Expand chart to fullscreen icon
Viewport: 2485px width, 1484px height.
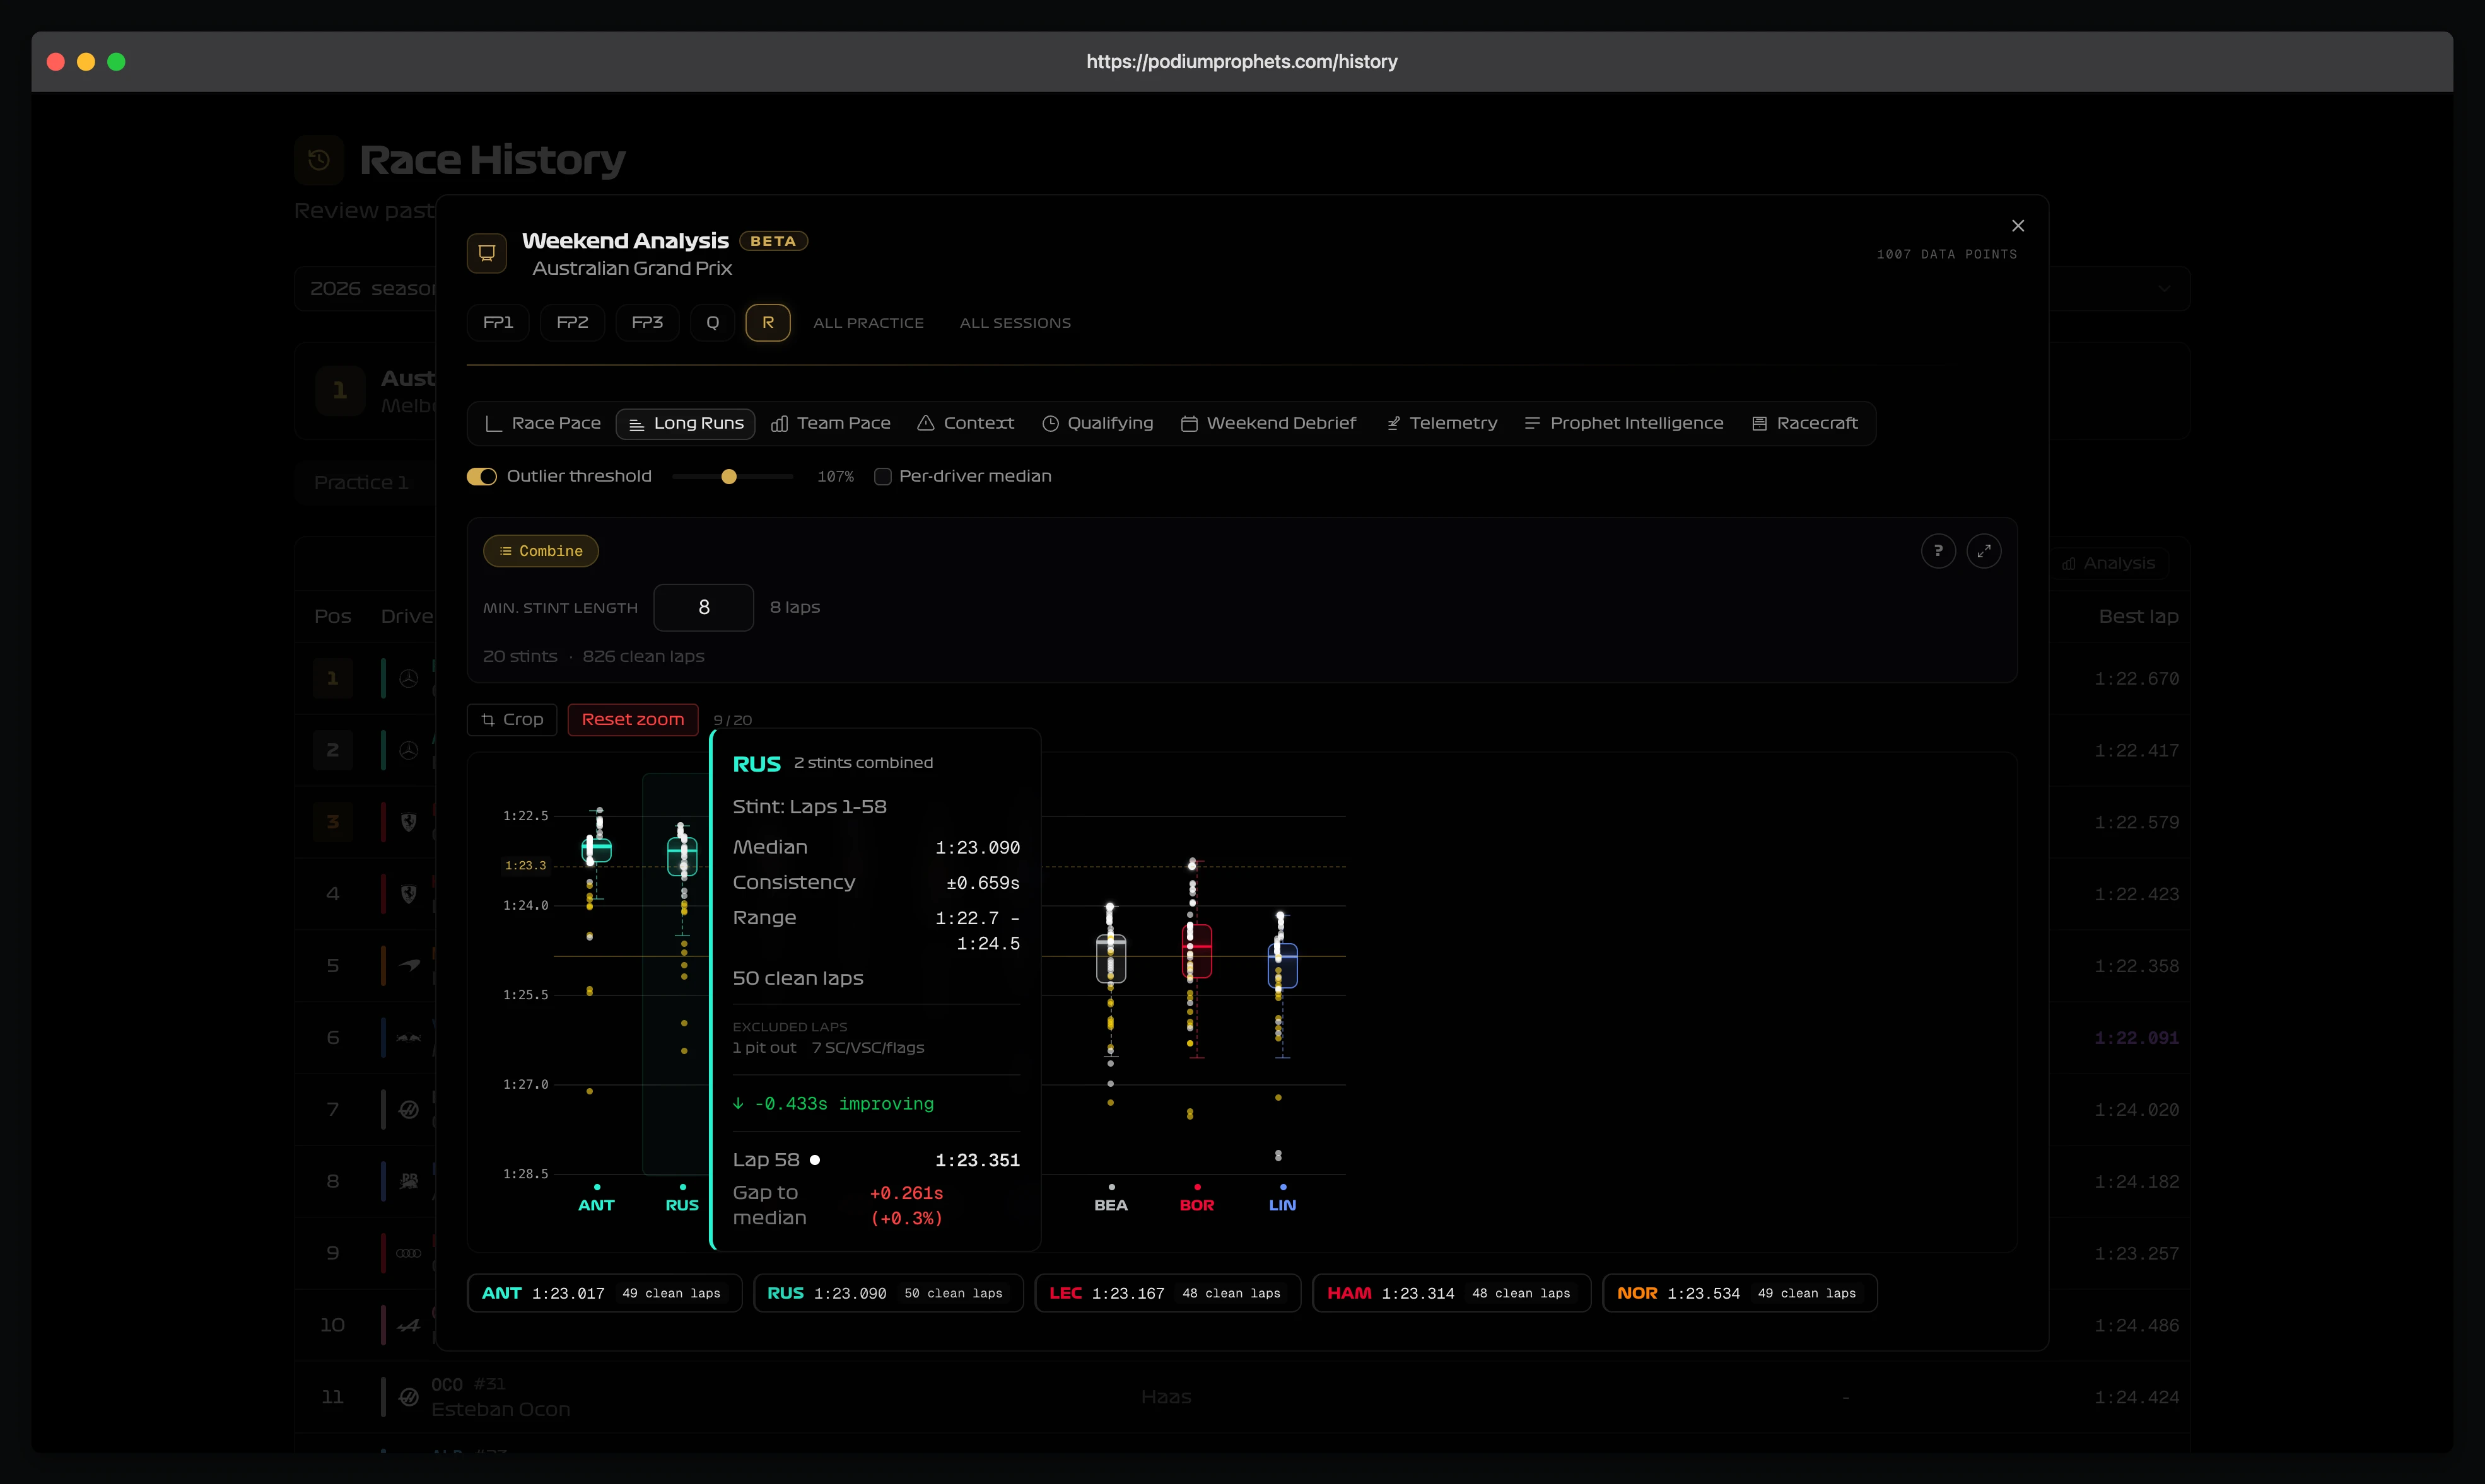[1983, 551]
